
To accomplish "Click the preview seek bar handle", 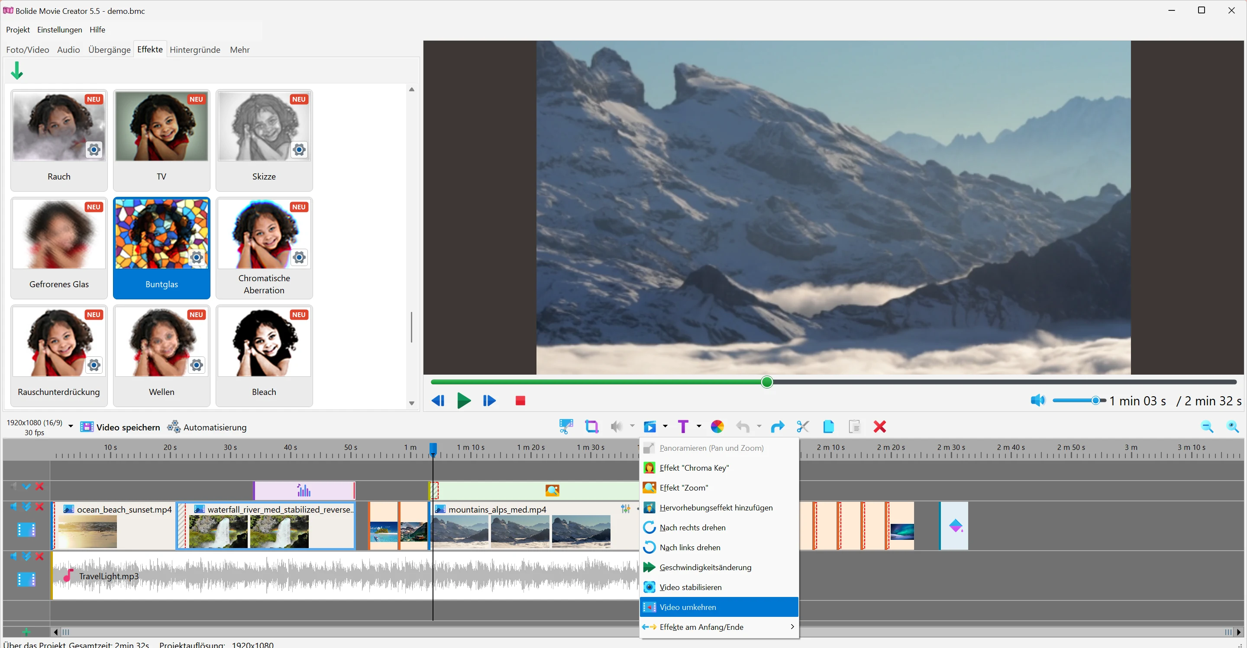I will 767,382.
